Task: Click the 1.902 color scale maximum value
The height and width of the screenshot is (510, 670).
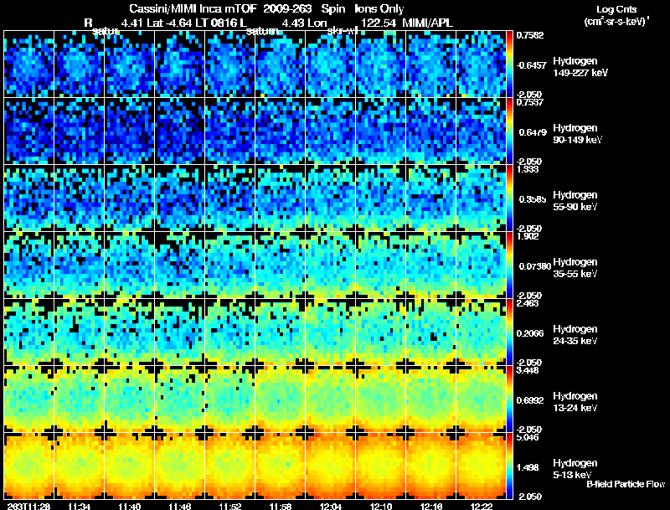Action: click(x=528, y=236)
